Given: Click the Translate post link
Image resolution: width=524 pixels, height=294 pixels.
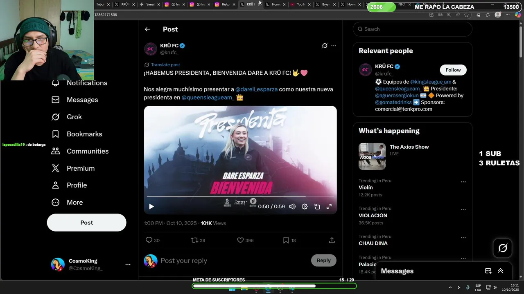Looking at the screenshot, I should [165, 65].
